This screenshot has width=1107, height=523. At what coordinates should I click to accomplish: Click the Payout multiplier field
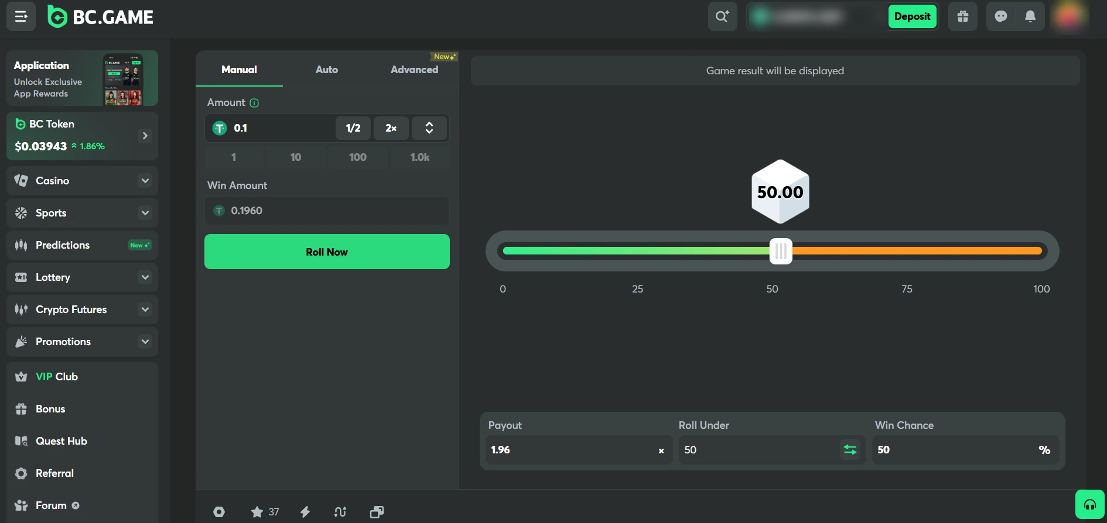(x=579, y=450)
